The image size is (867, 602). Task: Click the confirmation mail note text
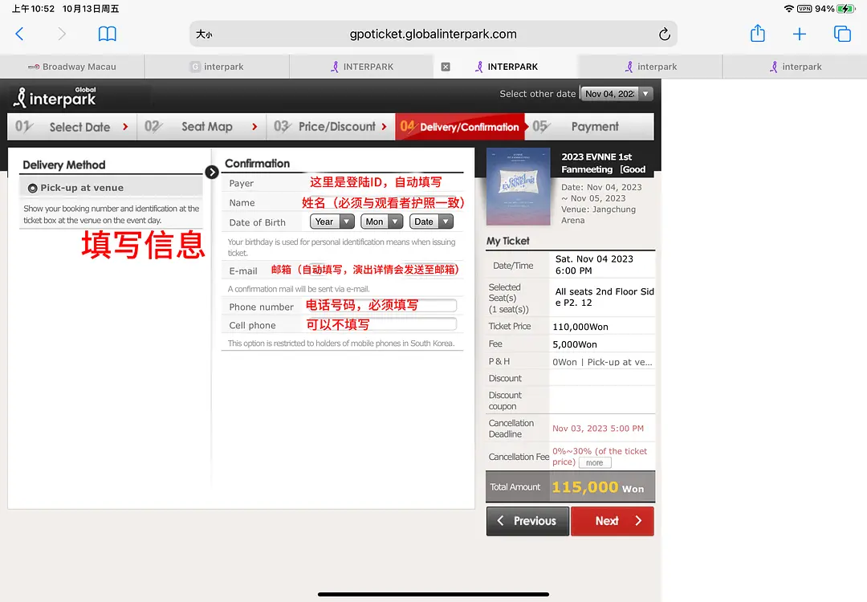point(299,289)
